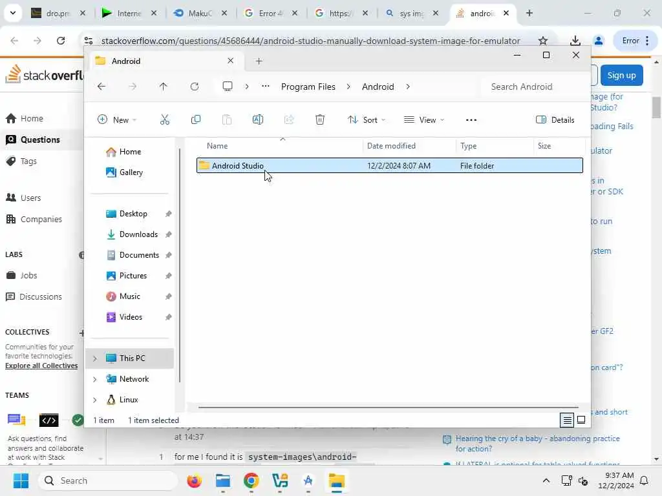
Task: Click the Rename icon in Explorer toolbar
Action: coord(257,119)
